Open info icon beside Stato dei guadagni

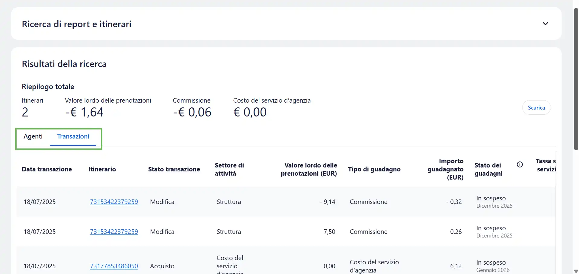click(x=520, y=164)
